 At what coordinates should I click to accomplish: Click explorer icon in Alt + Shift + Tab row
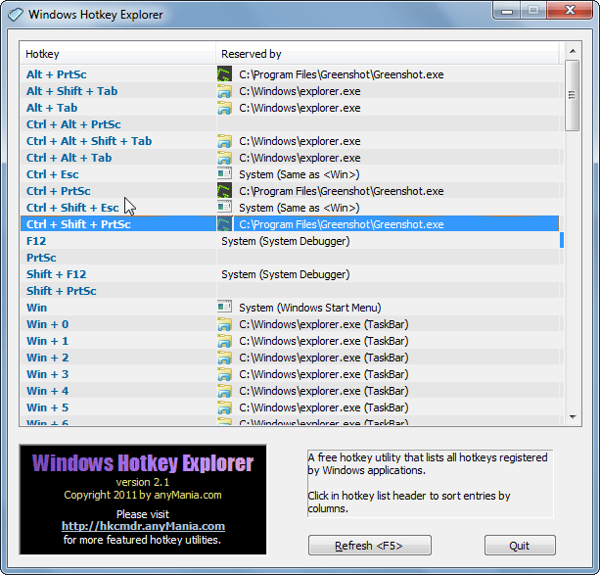point(224,91)
